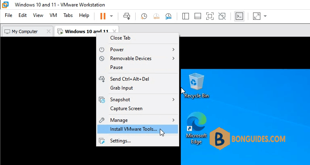Select Grab Input in context menu

(138, 88)
